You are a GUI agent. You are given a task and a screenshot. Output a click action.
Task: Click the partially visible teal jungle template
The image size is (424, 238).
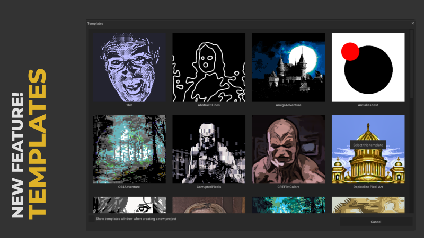pyautogui.click(x=288, y=205)
